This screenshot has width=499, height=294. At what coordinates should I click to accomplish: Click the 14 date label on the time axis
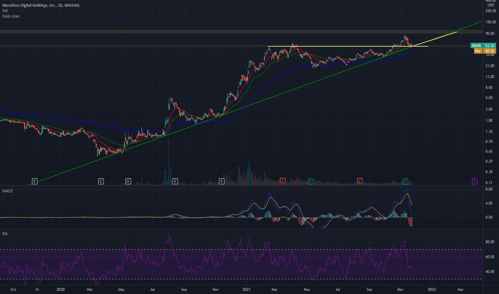tap(37, 290)
